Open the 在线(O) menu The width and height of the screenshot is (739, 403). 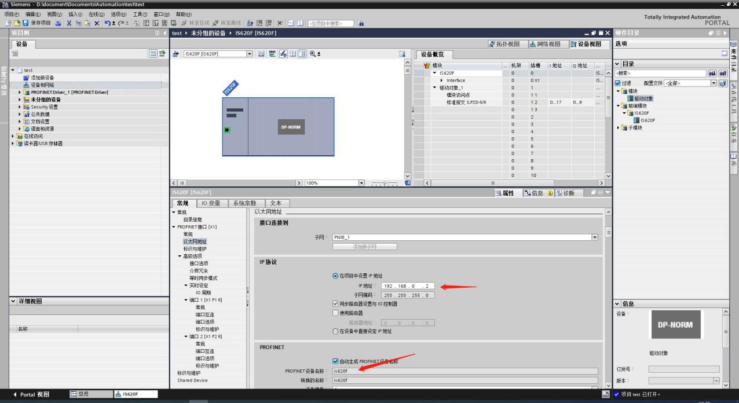point(97,14)
